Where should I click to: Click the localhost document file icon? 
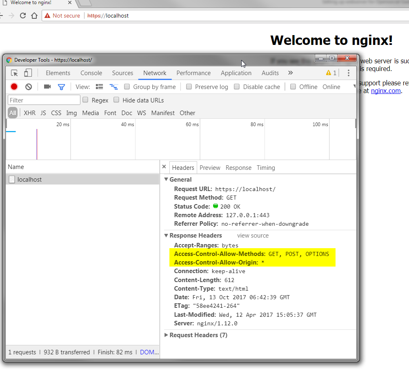pos(12,180)
